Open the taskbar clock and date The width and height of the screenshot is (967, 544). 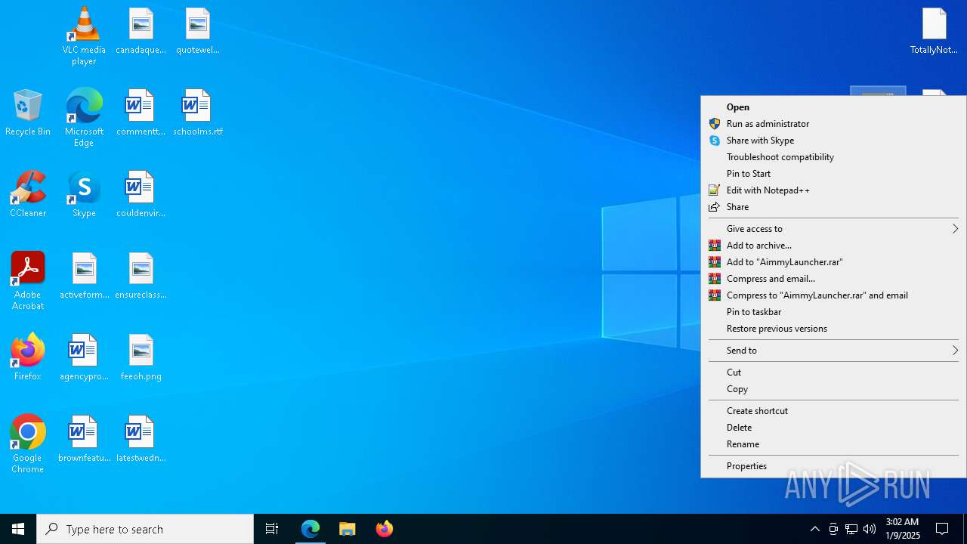tap(902, 529)
